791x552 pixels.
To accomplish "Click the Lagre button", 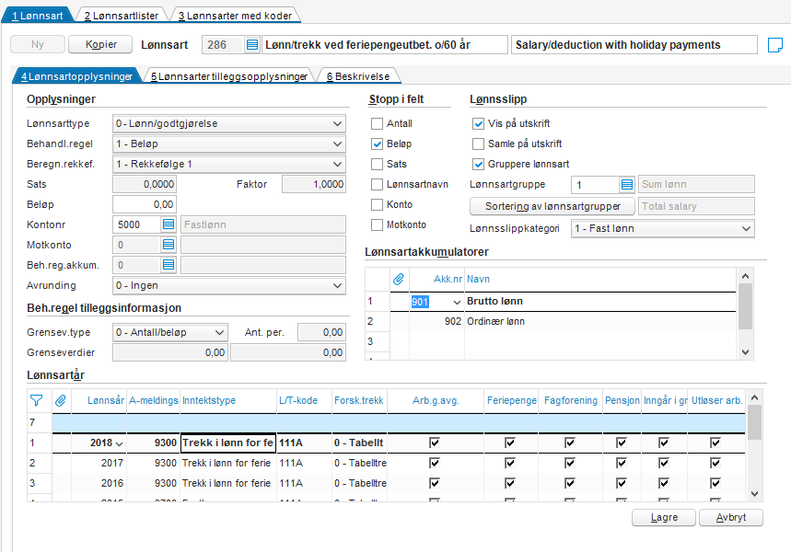I will pyautogui.click(x=663, y=518).
